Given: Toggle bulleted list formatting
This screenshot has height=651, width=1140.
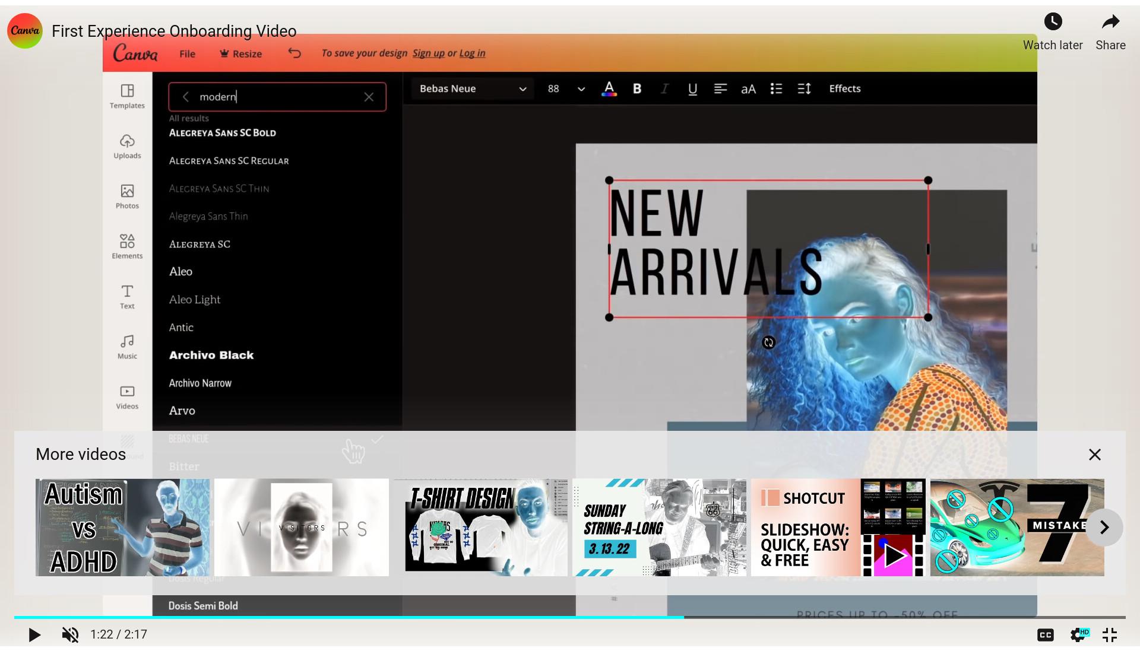Looking at the screenshot, I should (776, 88).
